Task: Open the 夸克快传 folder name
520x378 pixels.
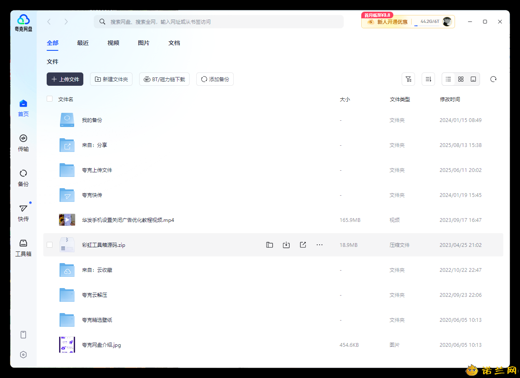Action: tap(92, 195)
